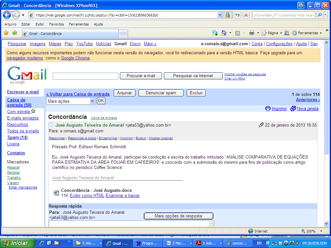Image resolution: width=331 pixels, height=248 pixels.
Task: Click the search magnifier icon
Action: click(319, 15)
